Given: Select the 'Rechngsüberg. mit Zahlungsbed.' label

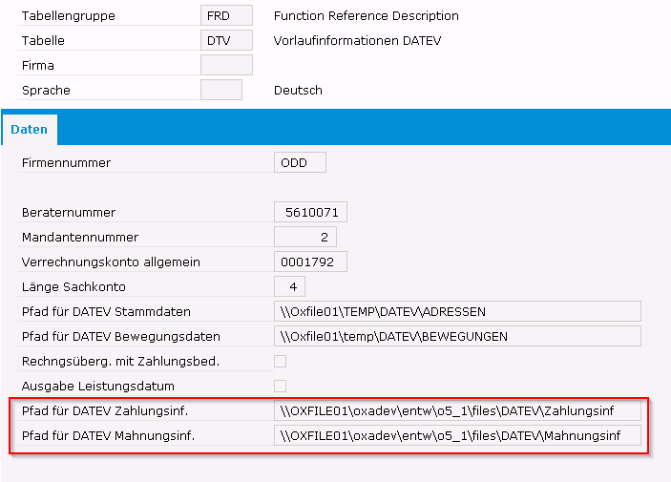Looking at the screenshot, I should pos(120,362).
